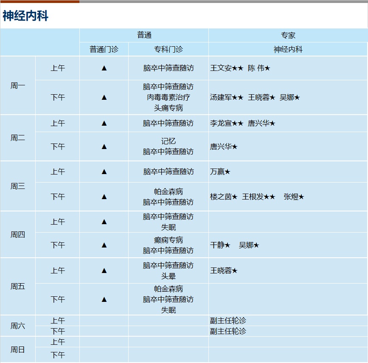Click 癫痫专病 clinic on Thursday afternoon
368x363 pixels.
click(x=168, y=240)
